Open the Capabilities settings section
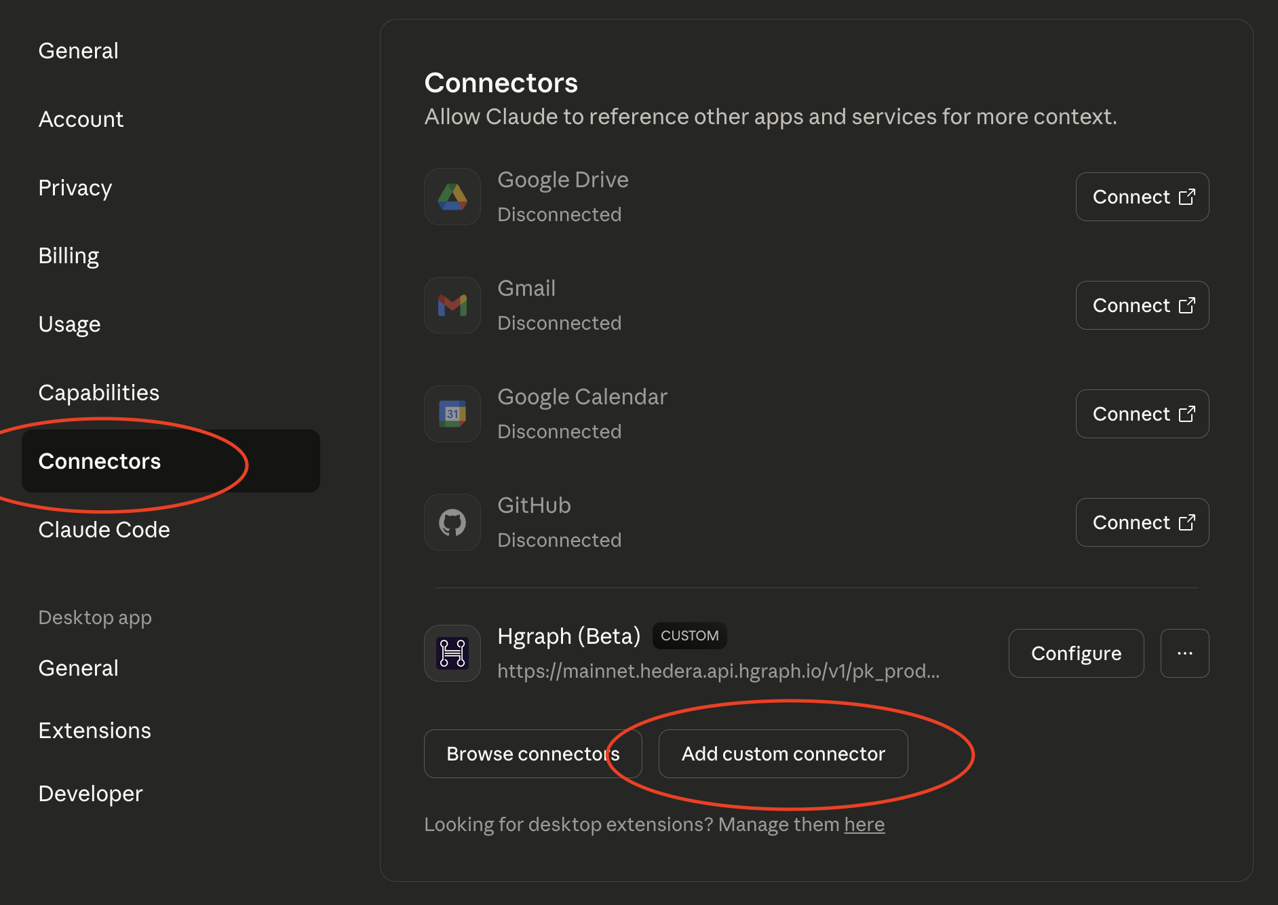The image size is (1278, 905). 99,392
